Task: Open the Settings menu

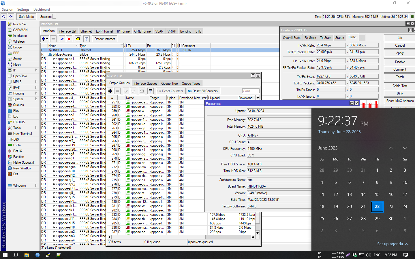Action: 23,10
